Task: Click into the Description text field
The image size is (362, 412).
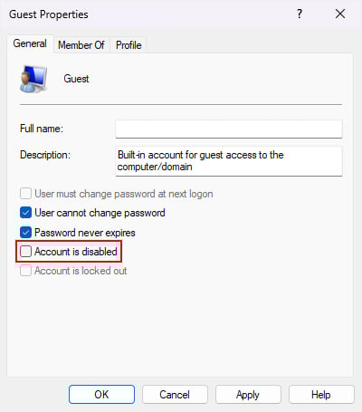Action: pyautogui.click(x=229, y=161)
